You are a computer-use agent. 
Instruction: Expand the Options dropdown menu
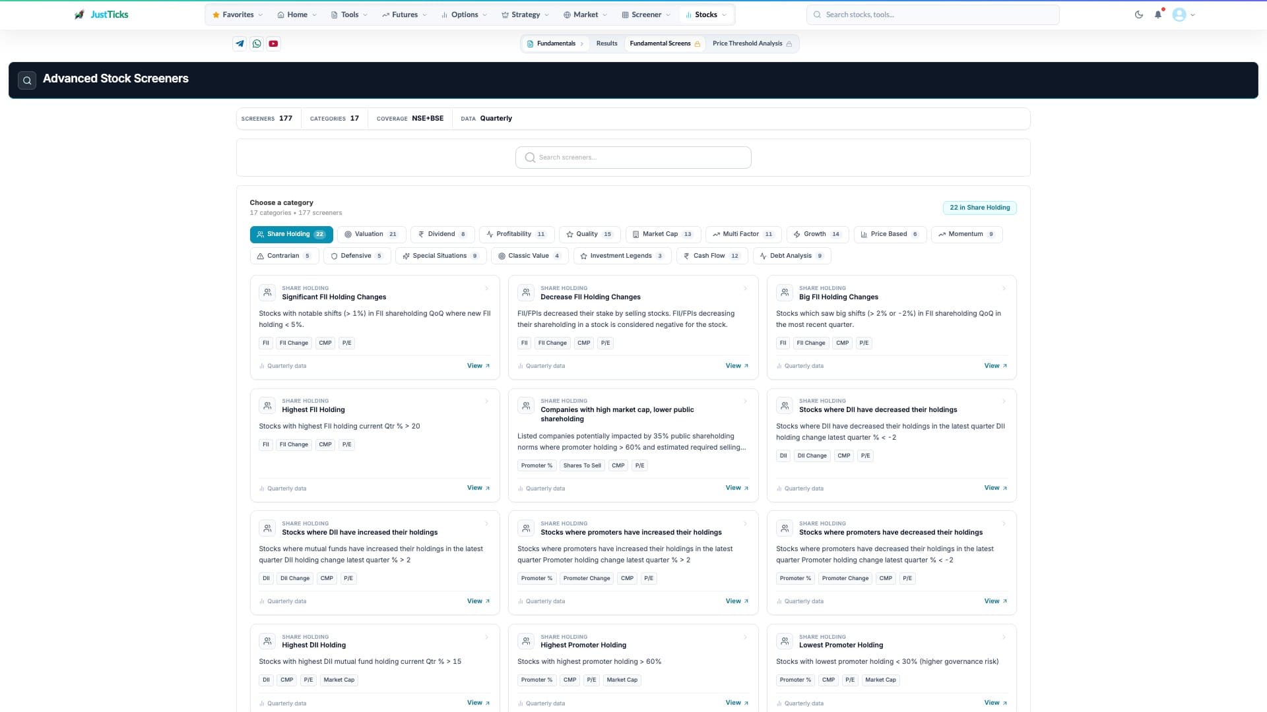(464, 15)
